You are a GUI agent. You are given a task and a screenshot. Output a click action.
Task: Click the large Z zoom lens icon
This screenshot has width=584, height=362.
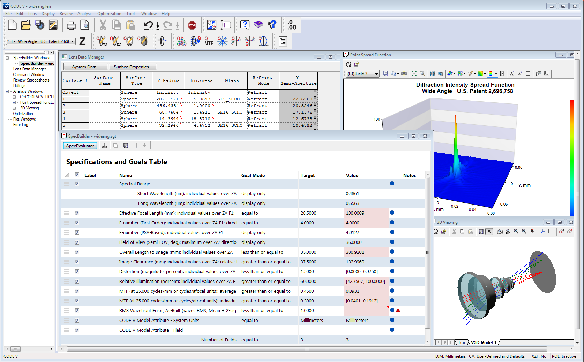click(x=82, y=41)
